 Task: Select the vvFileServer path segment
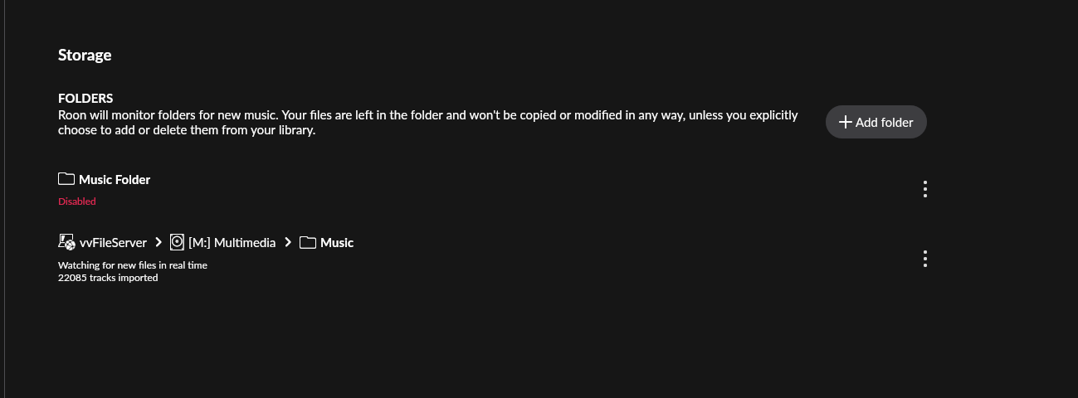[x=113, y=242]
